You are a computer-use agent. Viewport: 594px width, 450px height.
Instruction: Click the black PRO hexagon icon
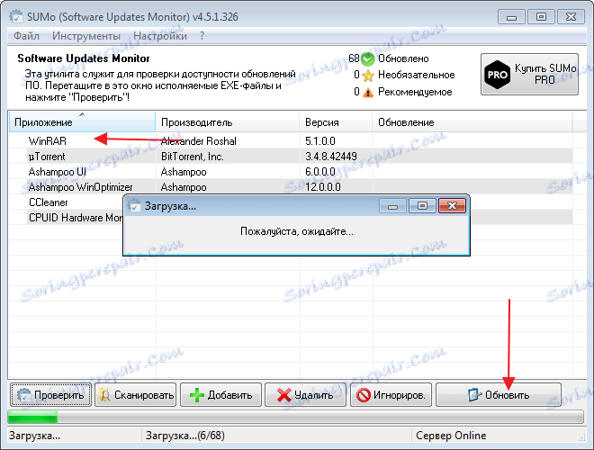coord(497,74)
